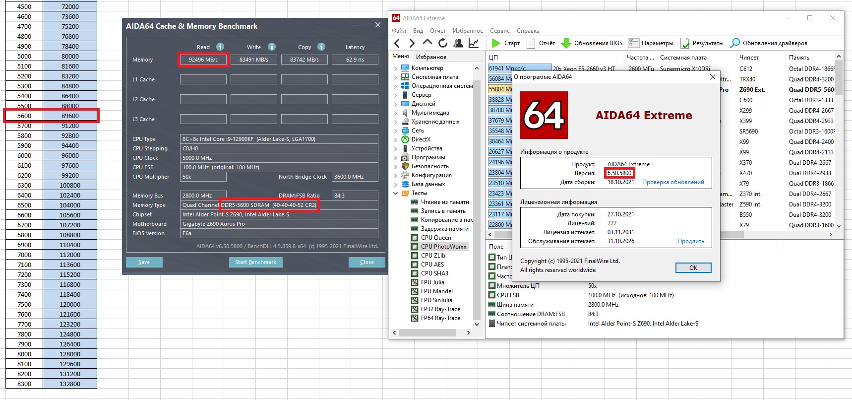The height and width of the screenshot is (400, 852).
Task: Open the line graph icon in AIDA64 toolbar
Action: pos(474,43)
